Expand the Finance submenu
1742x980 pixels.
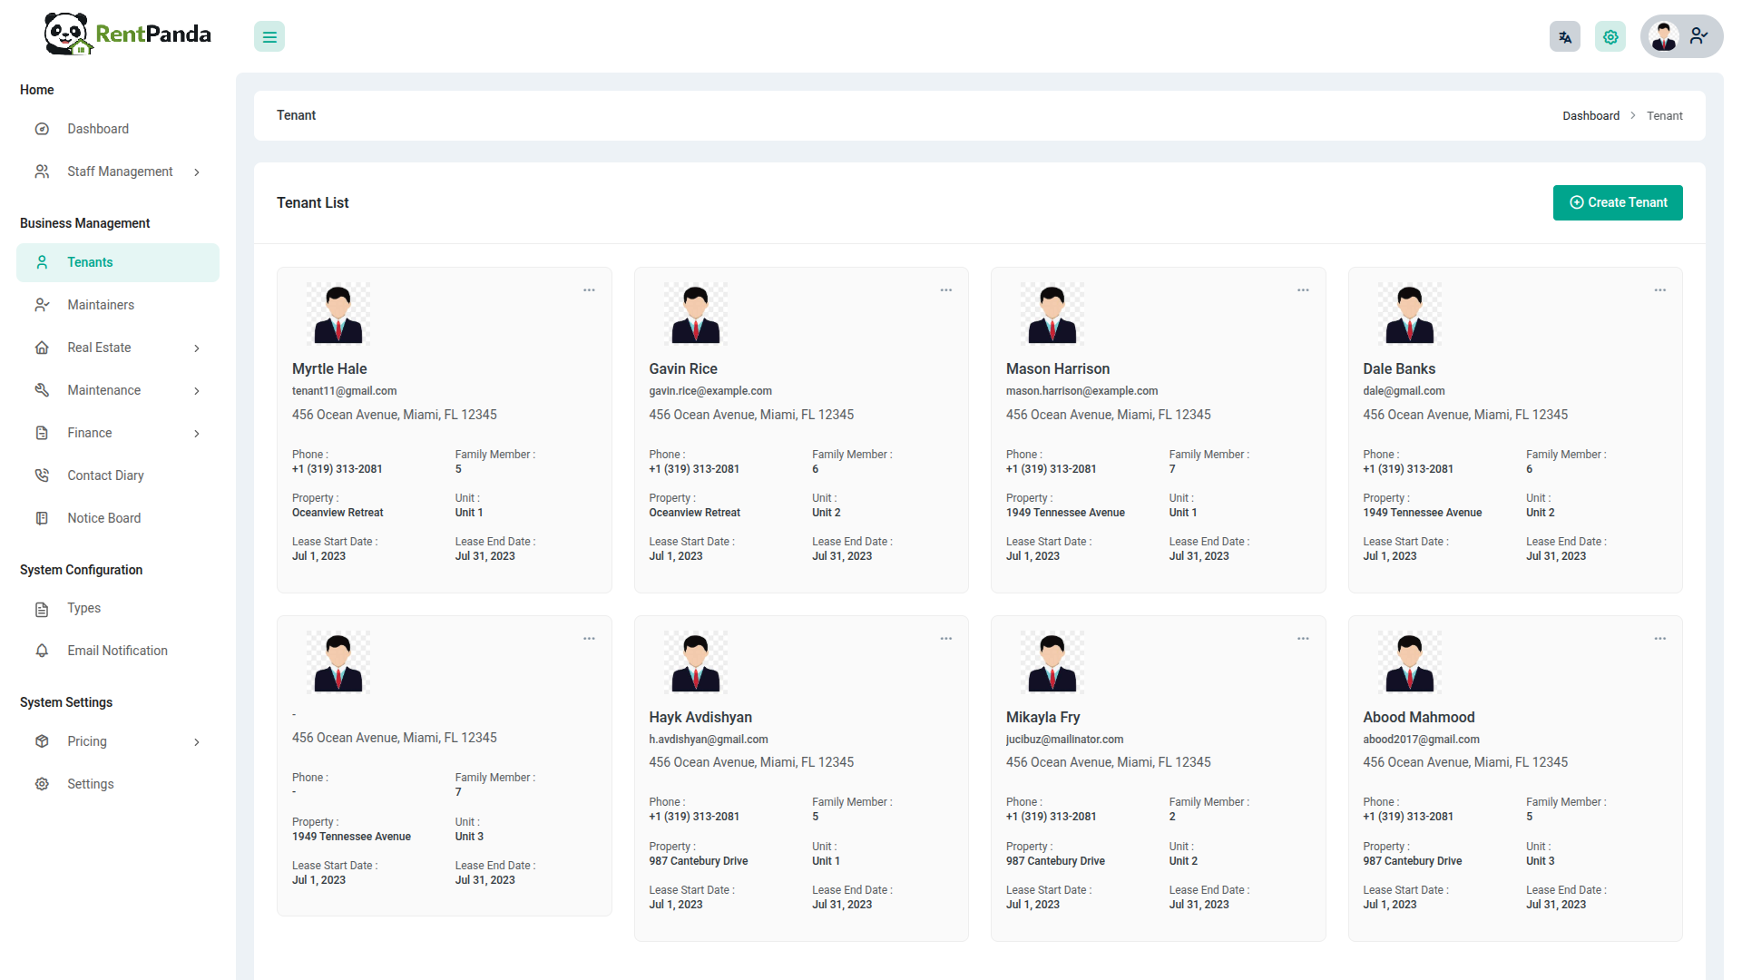(90, 433)
